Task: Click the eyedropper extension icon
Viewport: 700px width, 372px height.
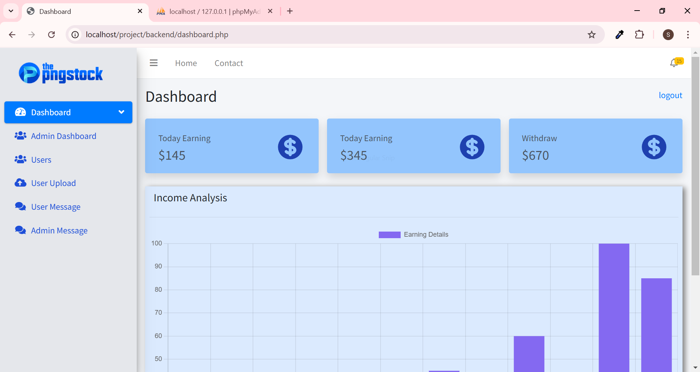Action: coord(619,35)
